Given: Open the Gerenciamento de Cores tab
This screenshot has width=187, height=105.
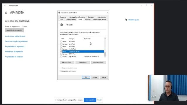Looking at the screenshot, I should click(100, 20).
